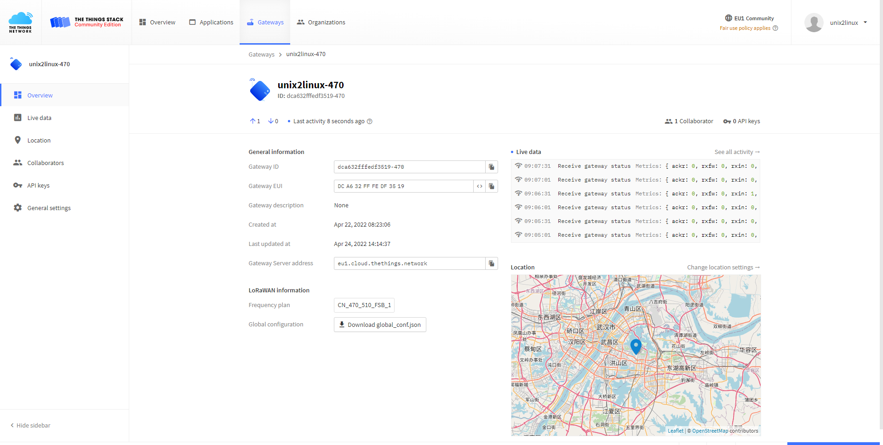Open General settings in the sidebar

click(64, 208)
